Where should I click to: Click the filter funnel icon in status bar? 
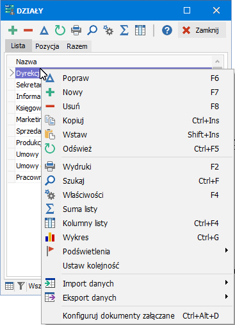coord(21,286)
